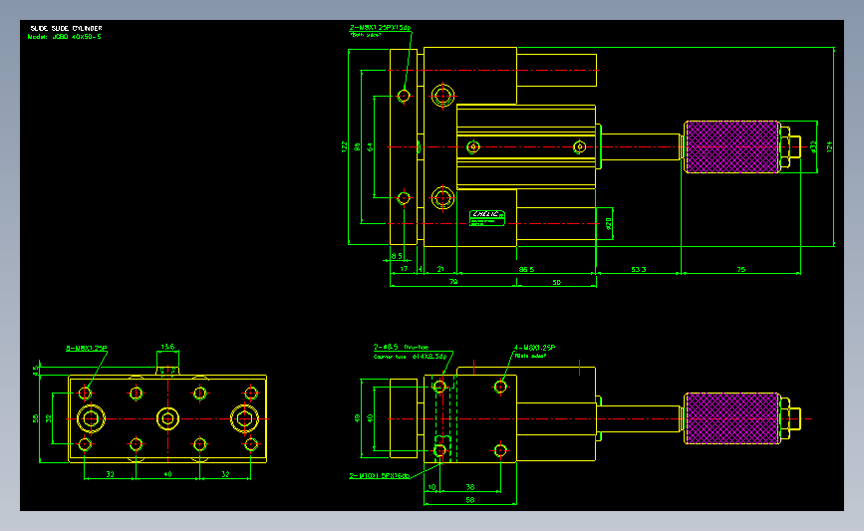Click the Counter bore ø14X8.5dp note
This screenshot has height=531, width=864.
tap(410, 357)
